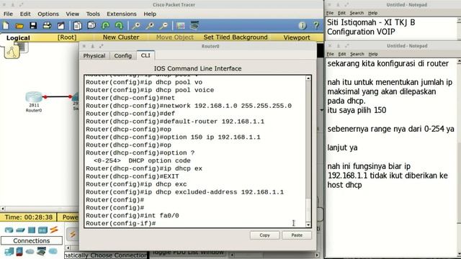Open the Extensions menu

(122, 14)
